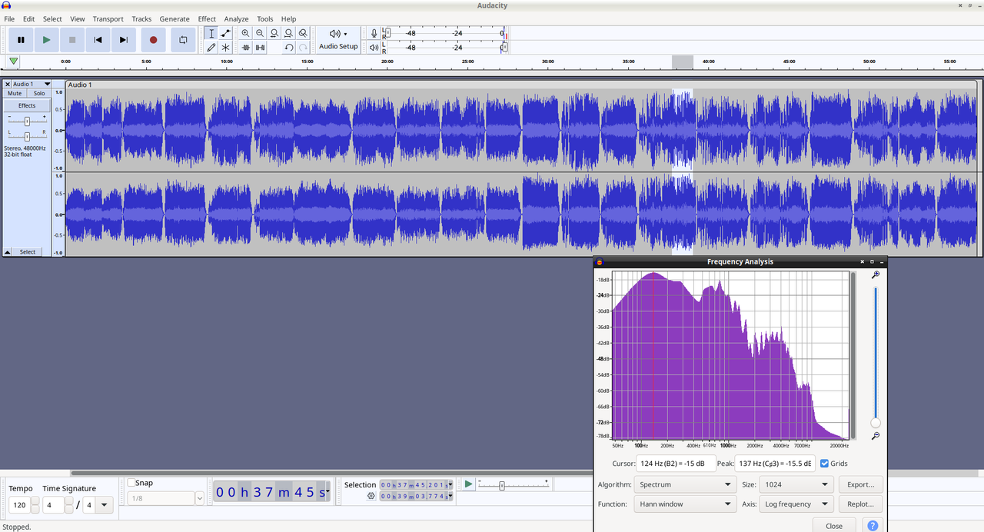984x532 pixels.
Task: Click the Pause transport button
Action: pyautogui.click(x=21, y=40)
